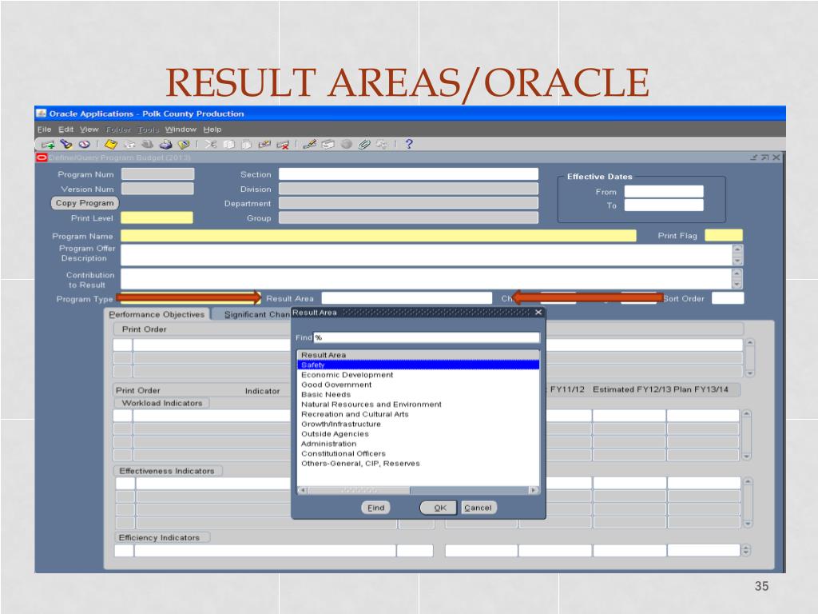The width and height of the screenshot is (818, 614).
Task: Click the red Oracle form window icon
Action: coord(42,157)
